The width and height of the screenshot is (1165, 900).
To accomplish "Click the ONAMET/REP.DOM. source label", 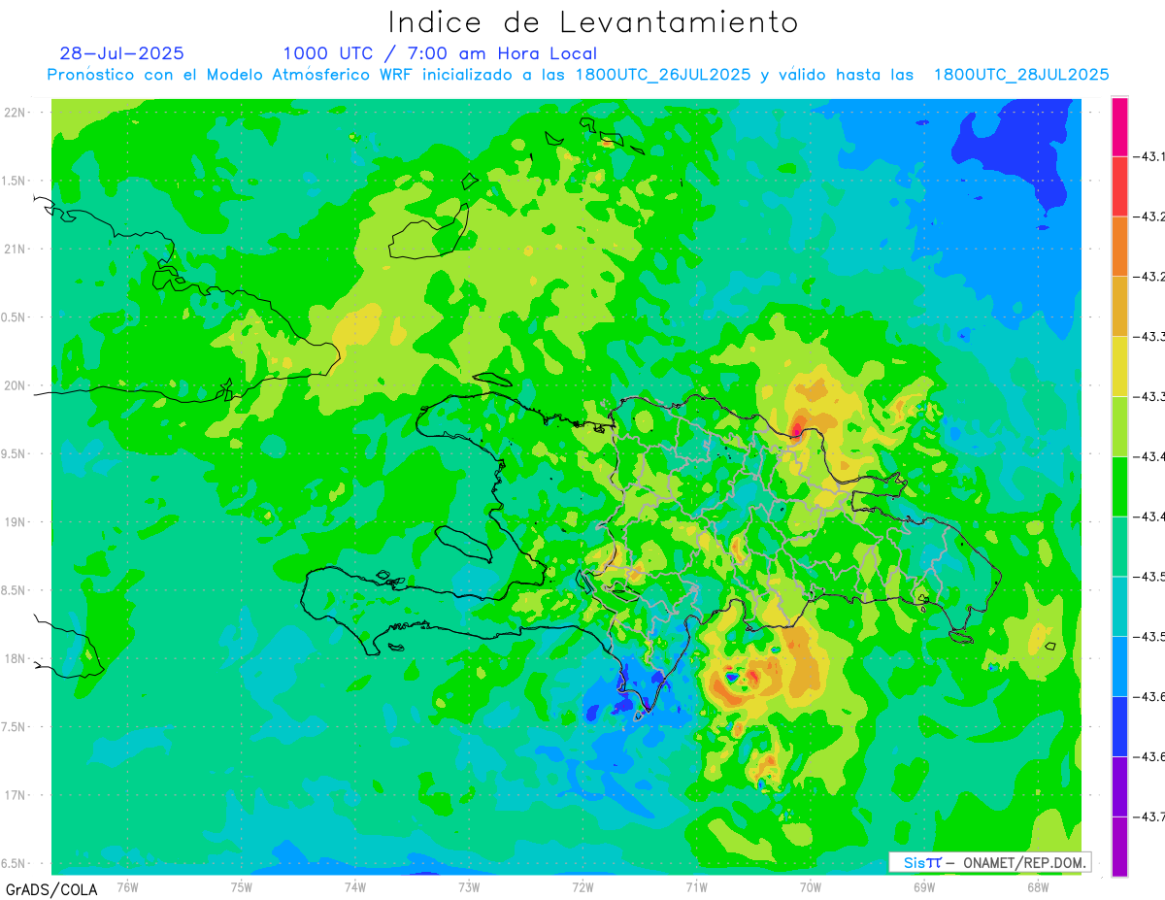I will point(1024,862).
